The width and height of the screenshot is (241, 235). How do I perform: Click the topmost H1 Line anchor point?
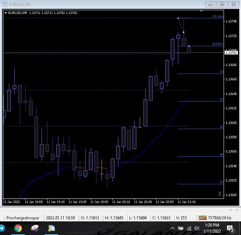pyautogui.click(x=178, y=18)
